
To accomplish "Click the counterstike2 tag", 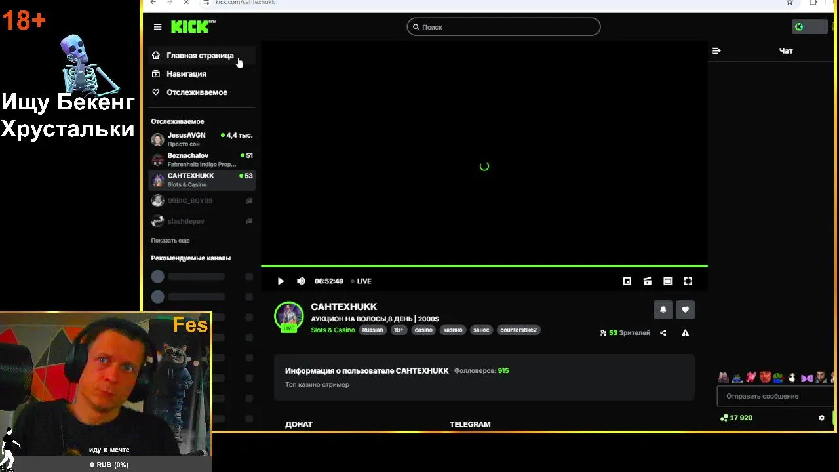I will click(x=518, y=330).
